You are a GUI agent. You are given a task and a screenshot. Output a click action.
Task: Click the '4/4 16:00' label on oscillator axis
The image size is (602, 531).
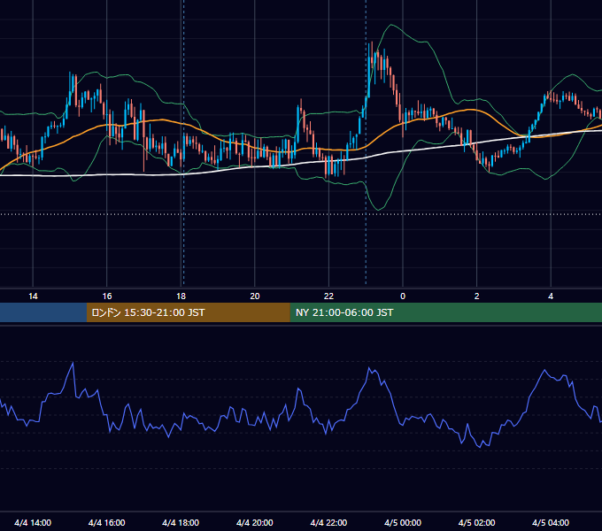click(107, 522)
